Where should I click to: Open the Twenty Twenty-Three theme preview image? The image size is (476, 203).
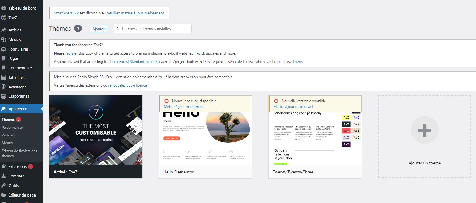coord(315,138)
